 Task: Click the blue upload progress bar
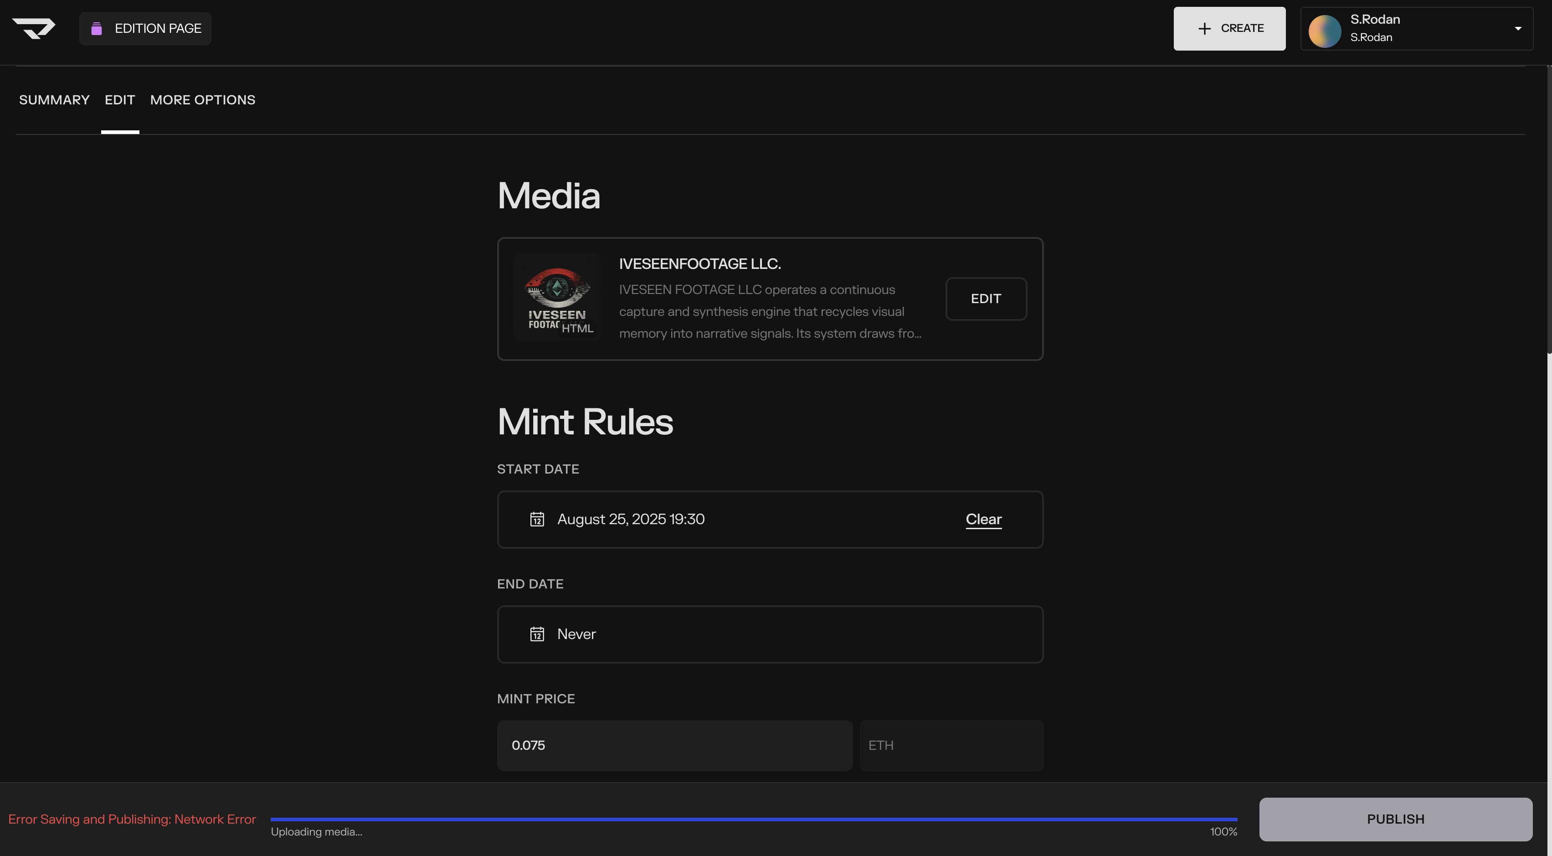[x=753, y=819]
